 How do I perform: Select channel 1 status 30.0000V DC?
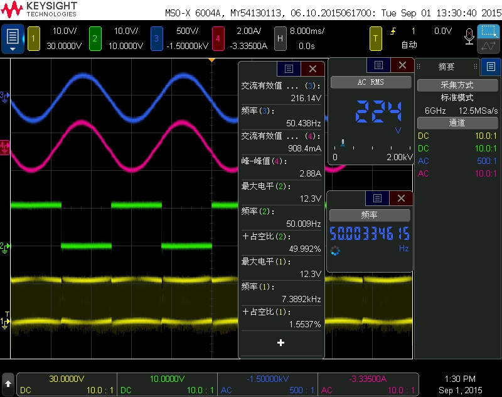(67, 384)
